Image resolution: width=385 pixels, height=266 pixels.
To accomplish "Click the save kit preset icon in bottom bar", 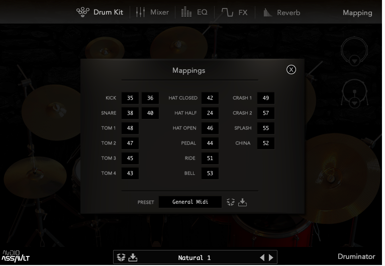I will 133,257.
